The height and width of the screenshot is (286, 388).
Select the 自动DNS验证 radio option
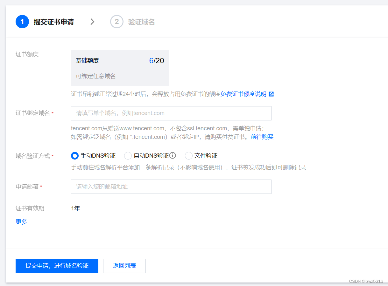[128, 156]
